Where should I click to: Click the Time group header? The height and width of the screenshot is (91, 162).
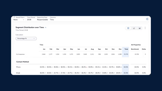[x=41, y=45]
